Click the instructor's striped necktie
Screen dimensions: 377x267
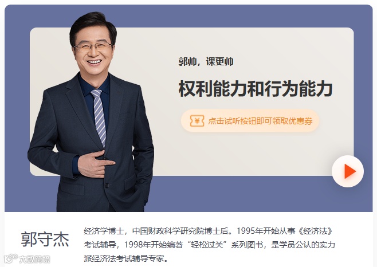tap(99, 117)
